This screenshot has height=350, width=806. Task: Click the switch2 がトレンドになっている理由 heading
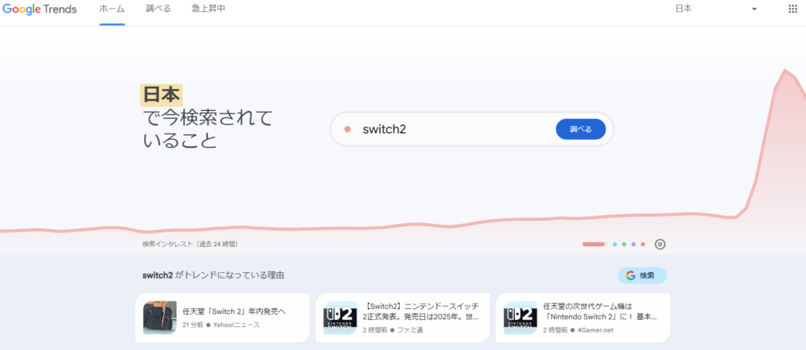213,275
